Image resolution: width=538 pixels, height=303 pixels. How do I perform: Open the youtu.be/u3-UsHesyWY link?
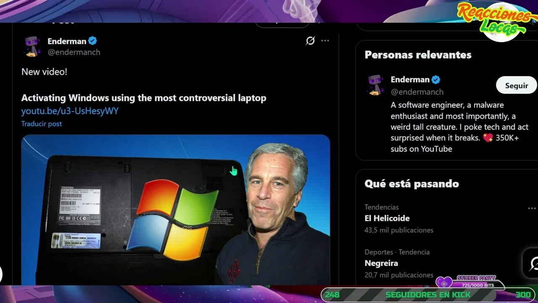coord(70,111)
